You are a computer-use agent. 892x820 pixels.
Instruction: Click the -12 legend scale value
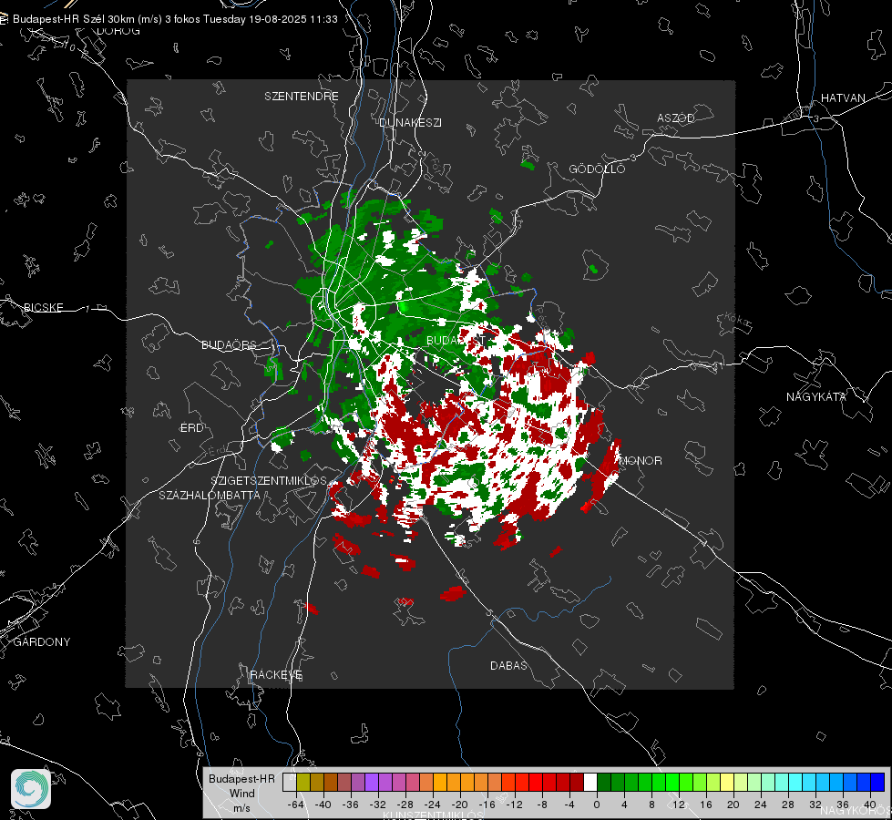(514, 805)
